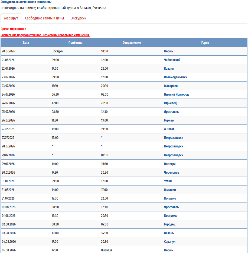The height and width of the screenshot is (253, 248).
Task: Switch to Свободные каюты и цены tab
Action: [x=44, y=18]
